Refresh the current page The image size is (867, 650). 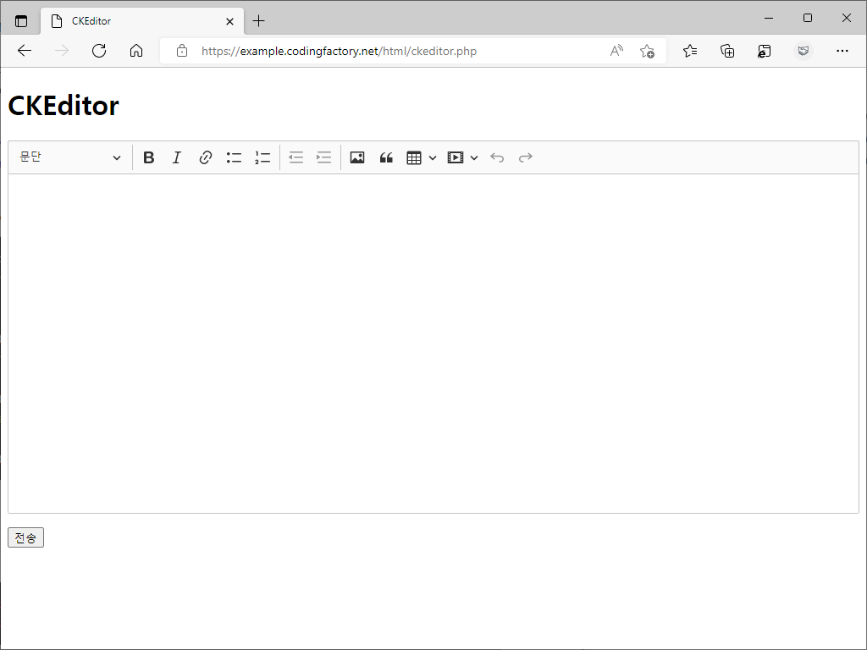[x=99, y=51]
